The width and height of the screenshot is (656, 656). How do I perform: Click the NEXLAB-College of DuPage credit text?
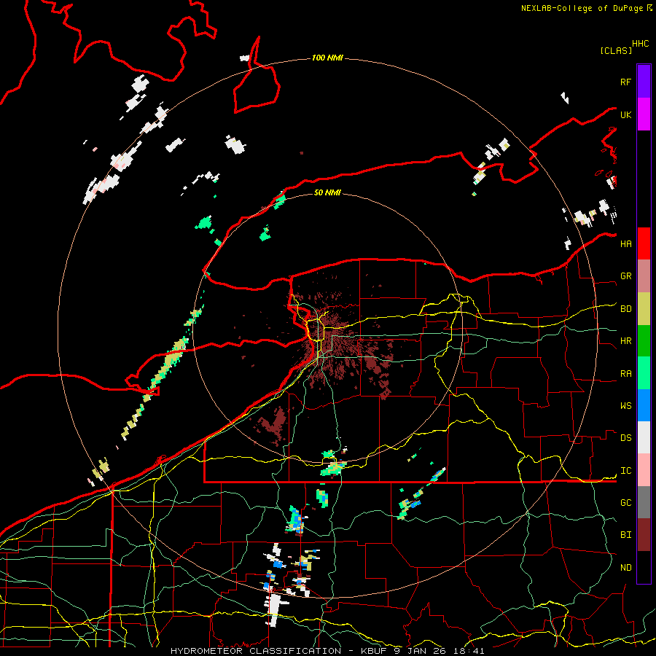tap(582, 8)
